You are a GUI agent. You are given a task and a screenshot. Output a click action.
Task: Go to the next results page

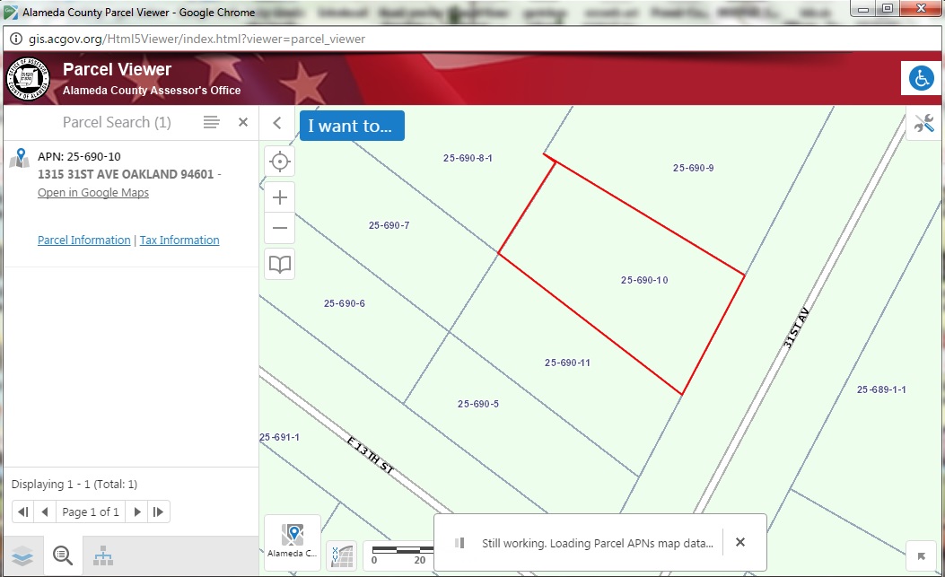(x=136, y=511)
